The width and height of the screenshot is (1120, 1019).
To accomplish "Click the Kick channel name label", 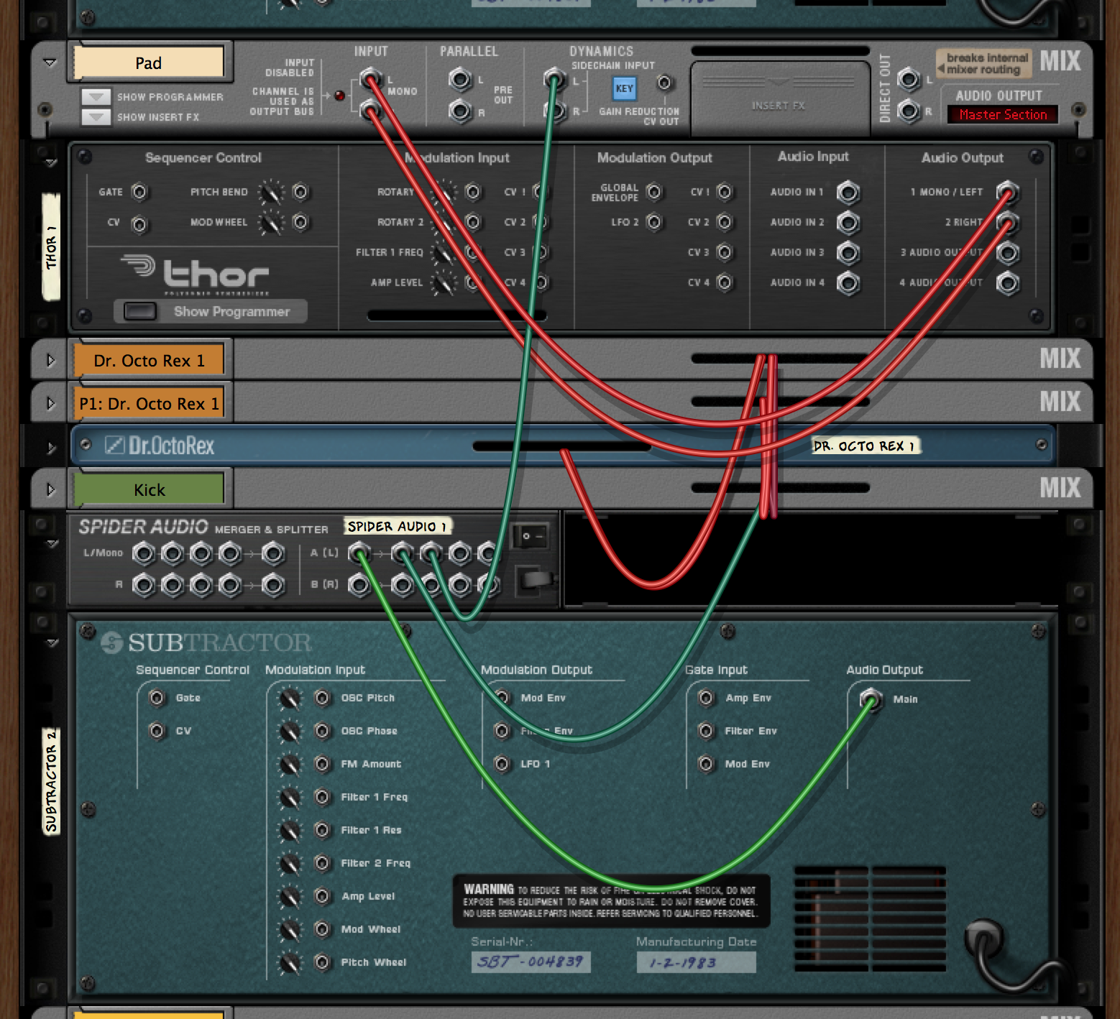I will (x=149, y=489).
